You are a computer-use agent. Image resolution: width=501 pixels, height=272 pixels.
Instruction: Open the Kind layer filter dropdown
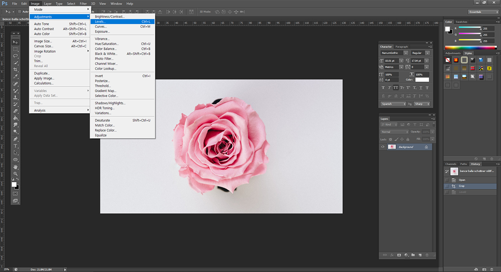point(389,125)
